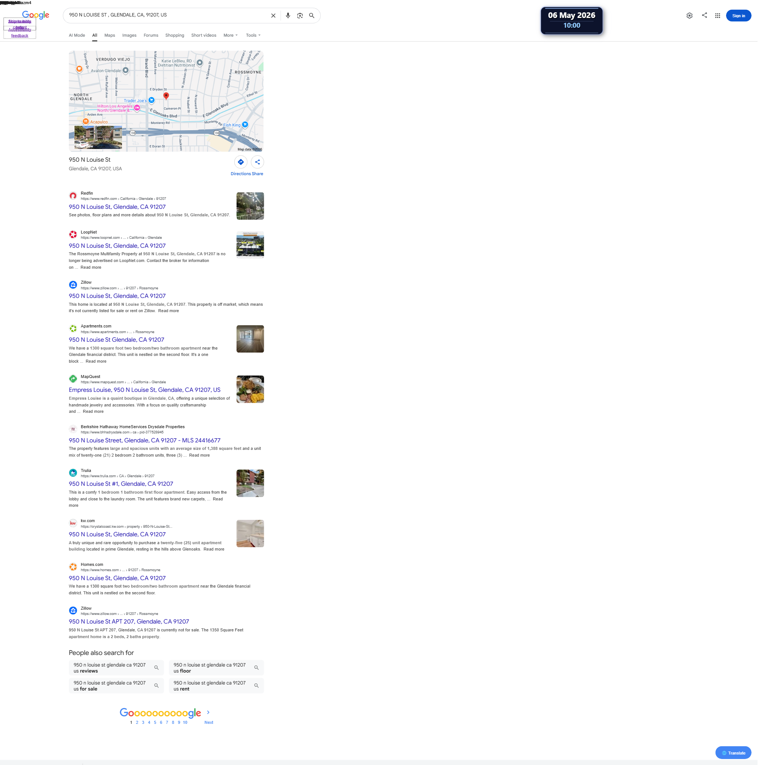
Task: Expand the More search filters dropdown
Action: click(x=231, y=35)
